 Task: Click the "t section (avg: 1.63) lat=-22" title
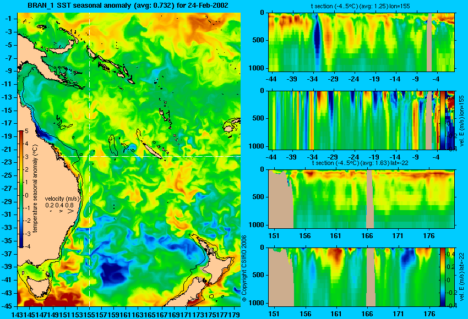(360, 163)
